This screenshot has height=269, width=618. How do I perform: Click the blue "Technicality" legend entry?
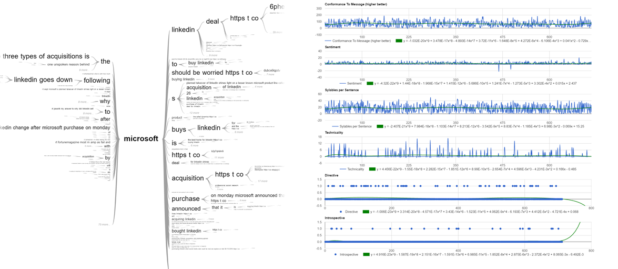[352, 169]
